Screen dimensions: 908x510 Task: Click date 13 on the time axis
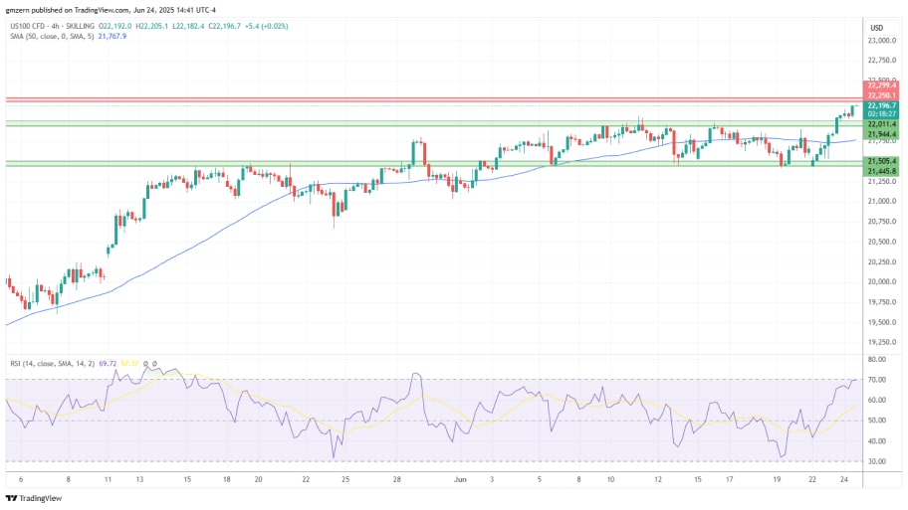pos(141,478)
